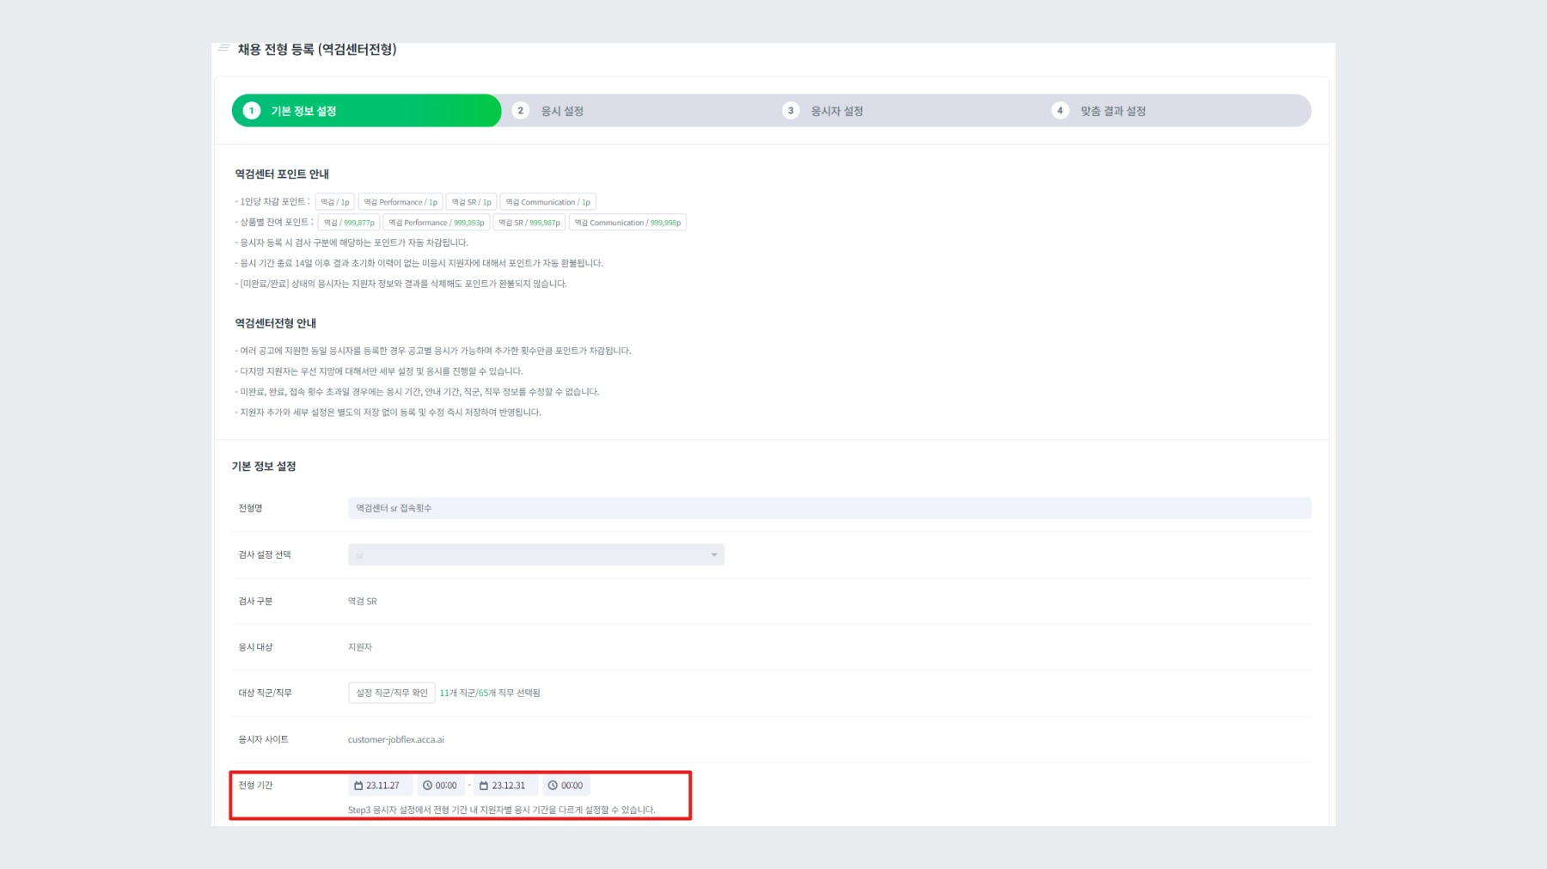Click the clock icon beside the end time 00:00
Image resolution: width=1547 pixels, height=869 pixels.
click(553, 785)
